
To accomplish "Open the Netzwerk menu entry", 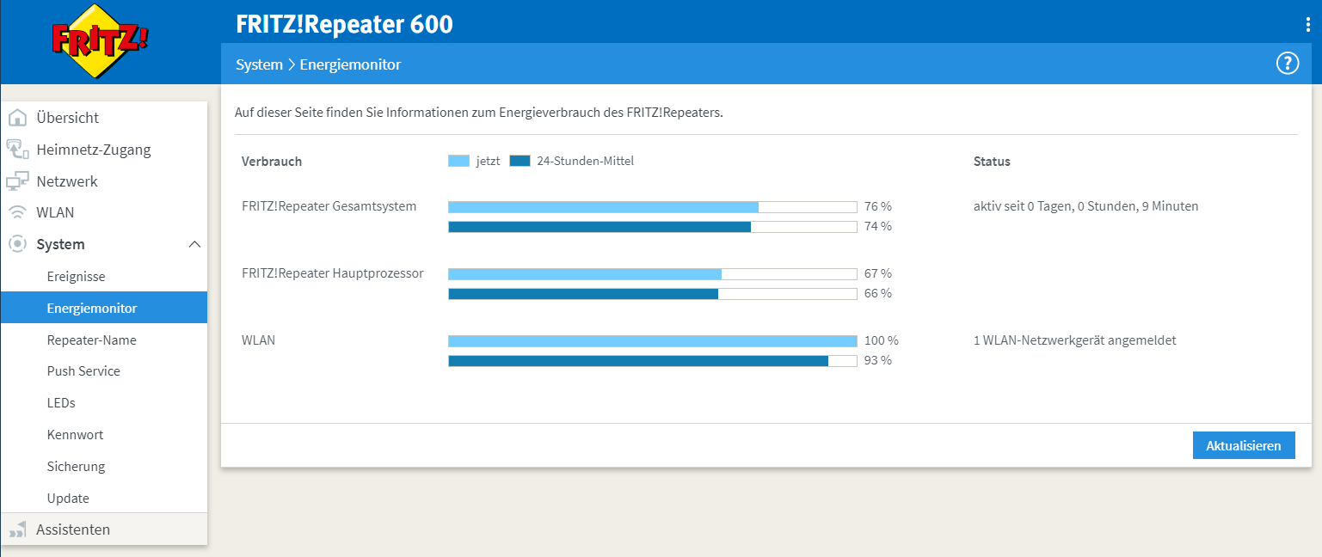I will (x=104, y=181).
